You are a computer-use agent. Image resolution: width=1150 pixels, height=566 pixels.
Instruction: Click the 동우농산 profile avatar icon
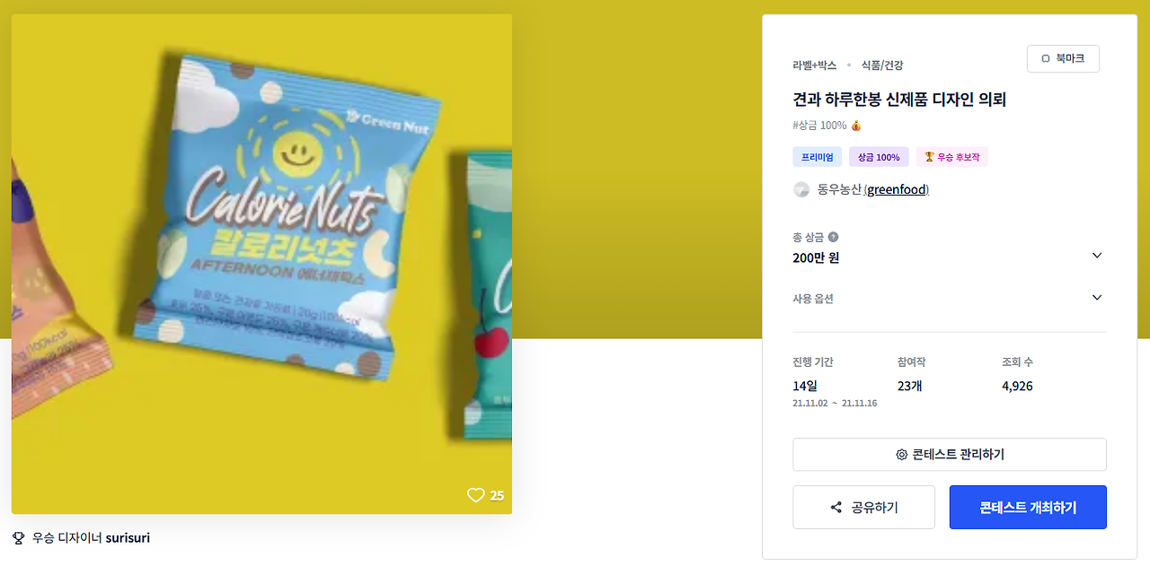pyautogui.click(x=801, y=189)
